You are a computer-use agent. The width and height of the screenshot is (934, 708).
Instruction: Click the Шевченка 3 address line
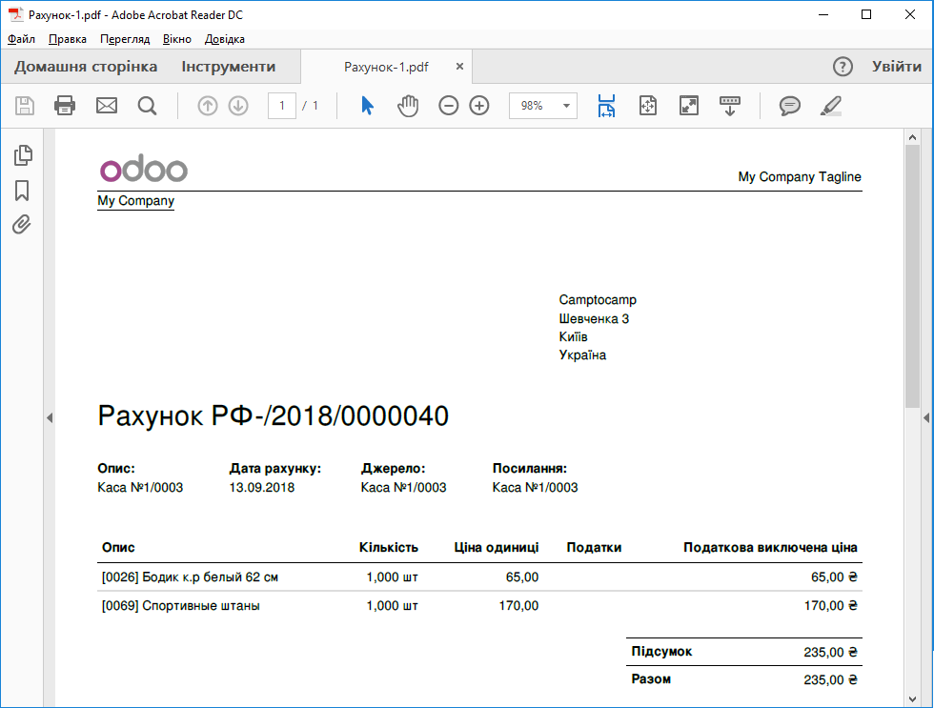point(594,318)
